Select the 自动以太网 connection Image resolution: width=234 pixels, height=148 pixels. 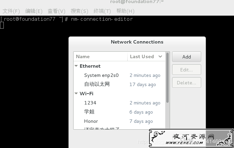119,84
